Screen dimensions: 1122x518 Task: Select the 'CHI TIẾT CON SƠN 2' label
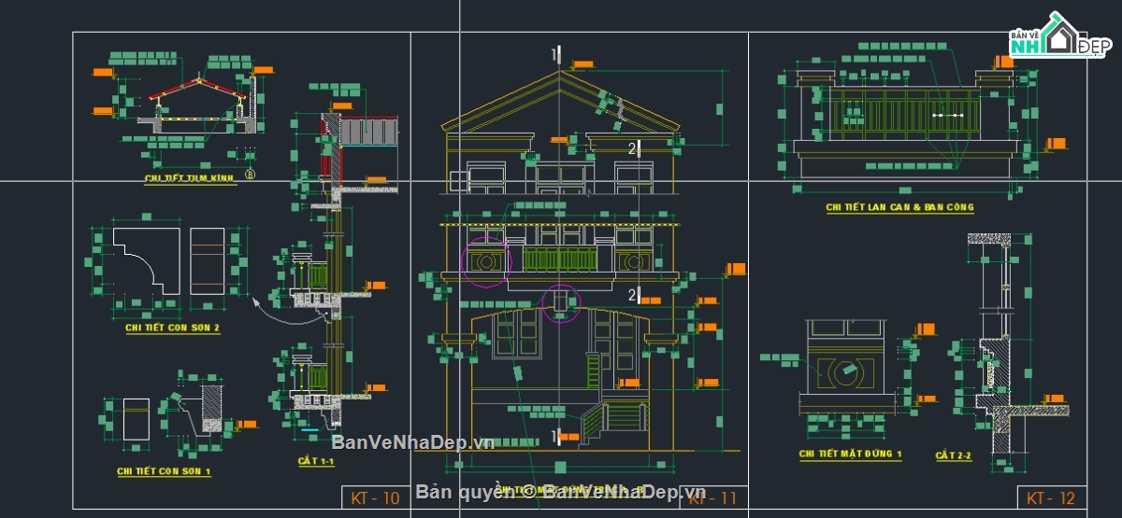click(x=173, y=329)
